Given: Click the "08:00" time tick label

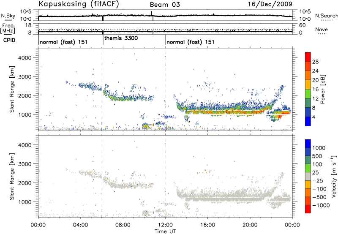Looking at the screenshot, I should (123, 225).
